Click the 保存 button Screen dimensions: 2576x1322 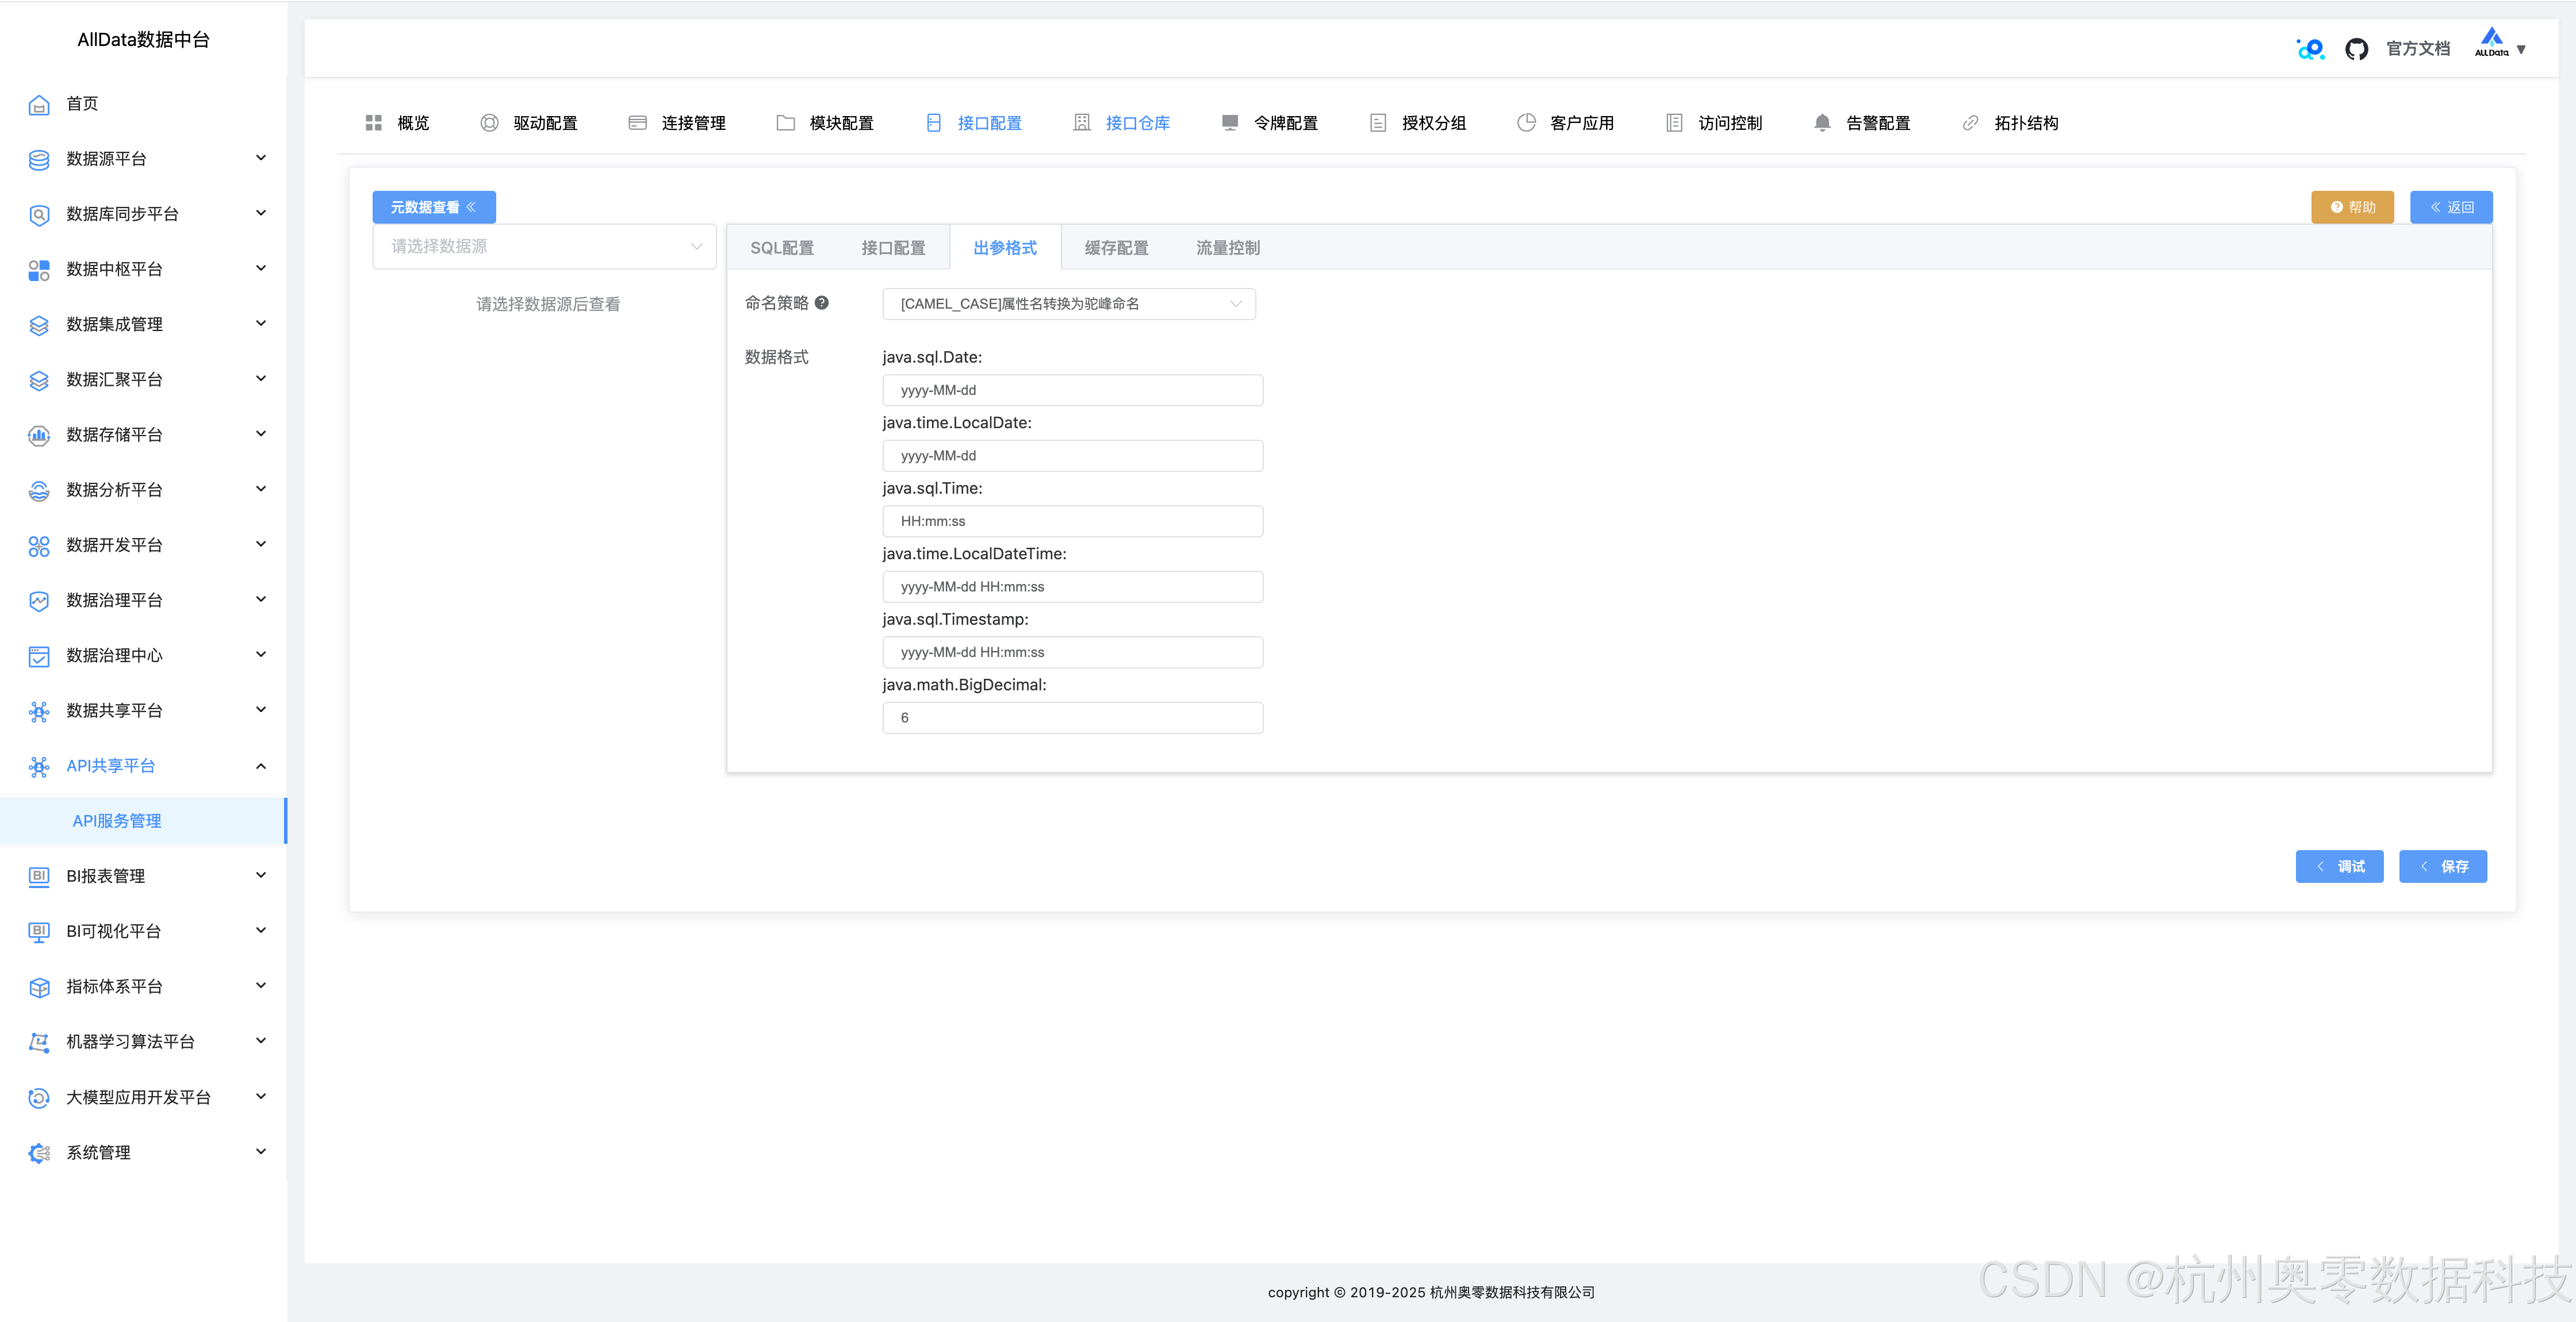(2442, 866)
